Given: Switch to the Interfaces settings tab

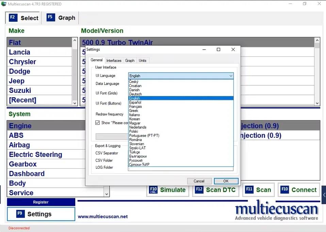Looking at the screenshot, I should [x=114, y=61].
